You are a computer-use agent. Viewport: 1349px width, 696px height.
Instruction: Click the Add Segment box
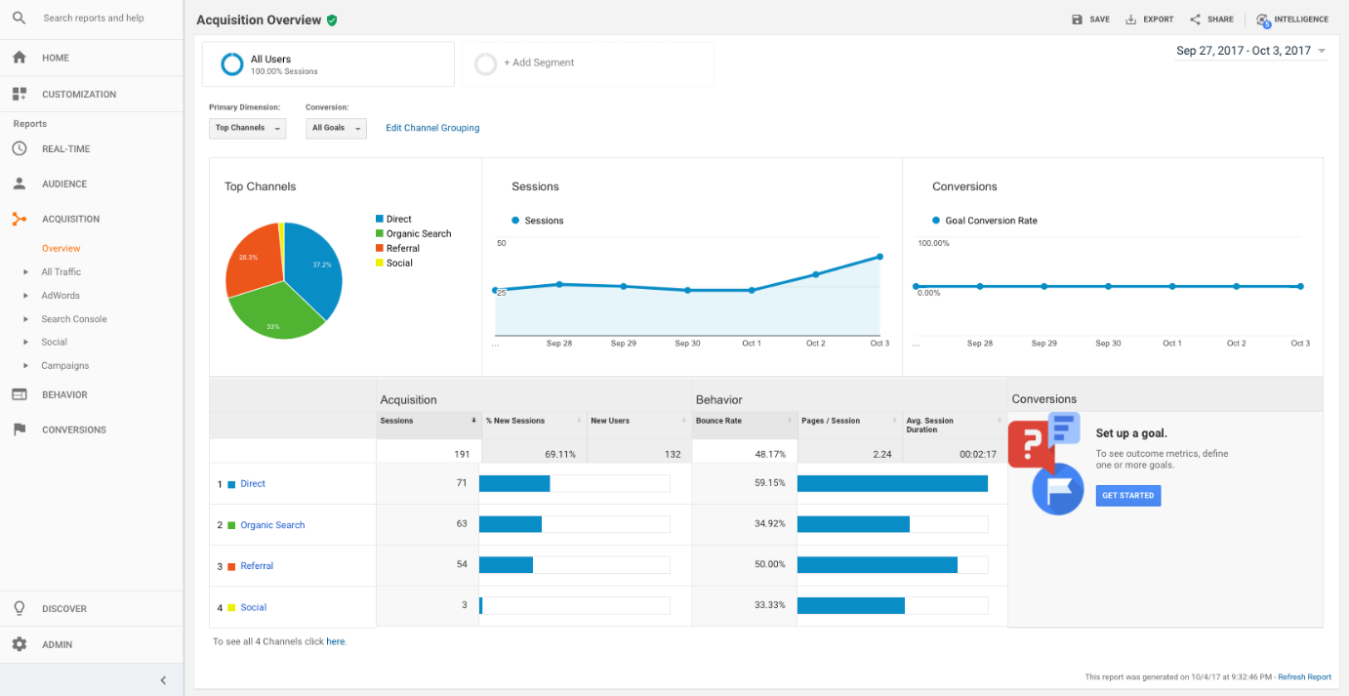(588, 63)
